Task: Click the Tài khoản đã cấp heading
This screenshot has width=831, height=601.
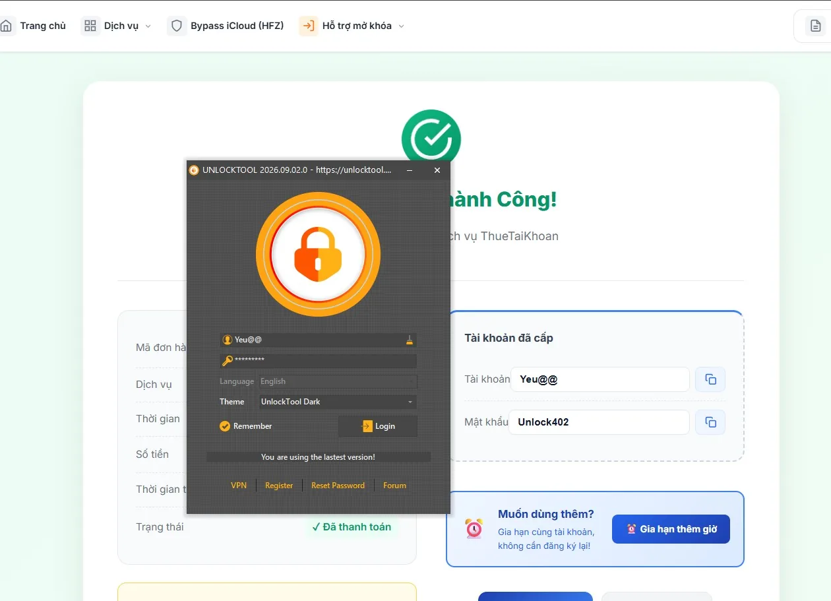Action: point(508,338)
